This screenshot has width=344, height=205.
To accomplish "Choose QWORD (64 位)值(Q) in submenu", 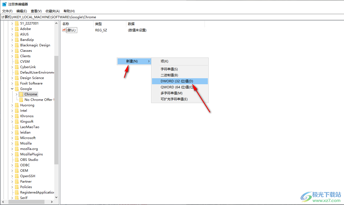I will click(180, 87).
